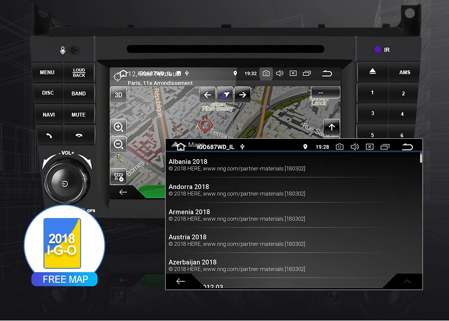Tap volume icon in the 19:28 status bar
449x321 pixels.
pos(354,147)
